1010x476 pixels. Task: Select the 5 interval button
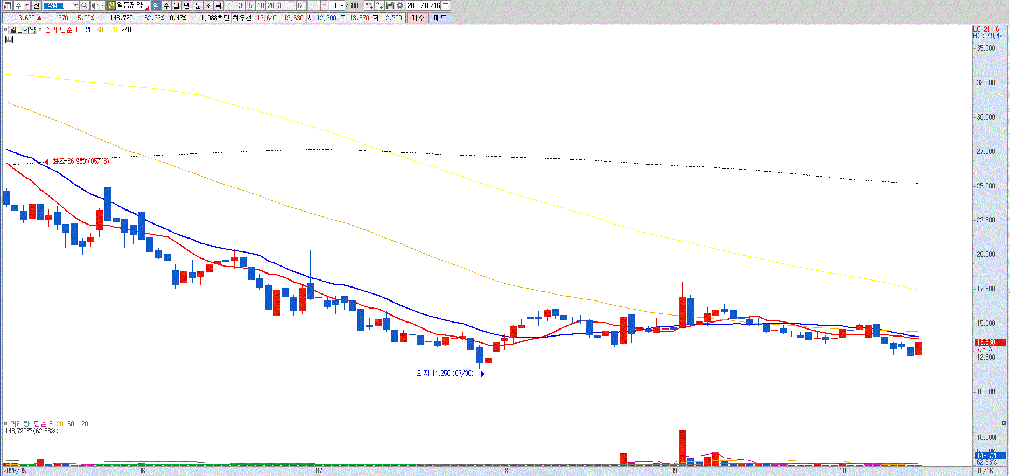tap(250, 5)
